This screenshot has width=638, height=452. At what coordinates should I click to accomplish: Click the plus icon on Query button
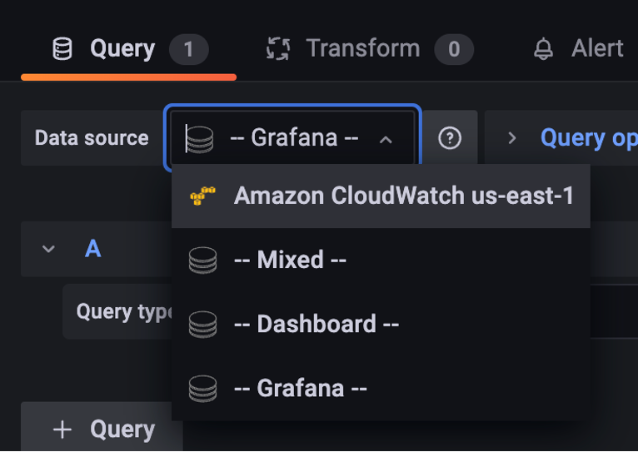pos(62,430)
